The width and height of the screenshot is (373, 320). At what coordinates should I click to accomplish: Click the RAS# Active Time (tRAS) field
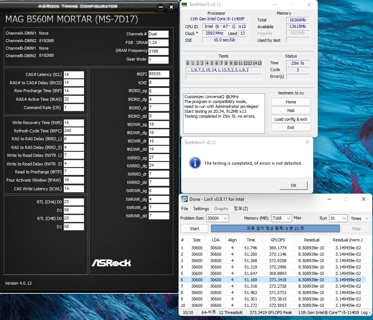pos(74,99)
